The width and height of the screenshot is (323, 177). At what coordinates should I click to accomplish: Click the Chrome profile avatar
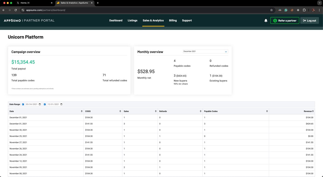click(x=313, y=10)
